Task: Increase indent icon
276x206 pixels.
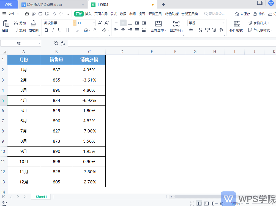Action: click(x=144, y=23)
